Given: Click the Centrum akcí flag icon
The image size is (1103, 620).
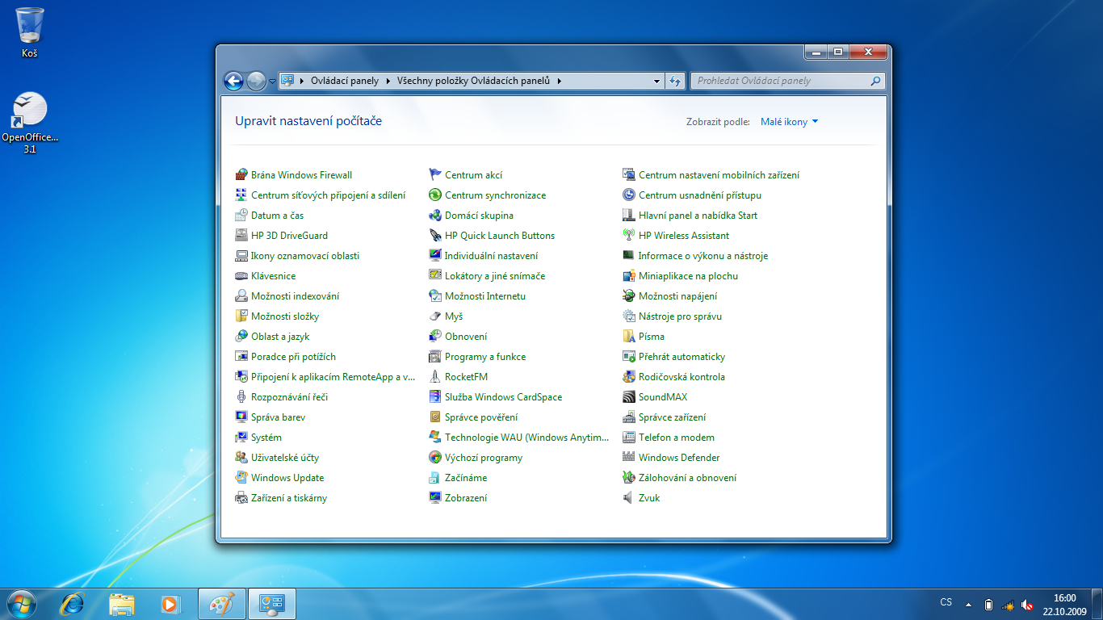Looking at the screenshot, I should pos(435,175).
